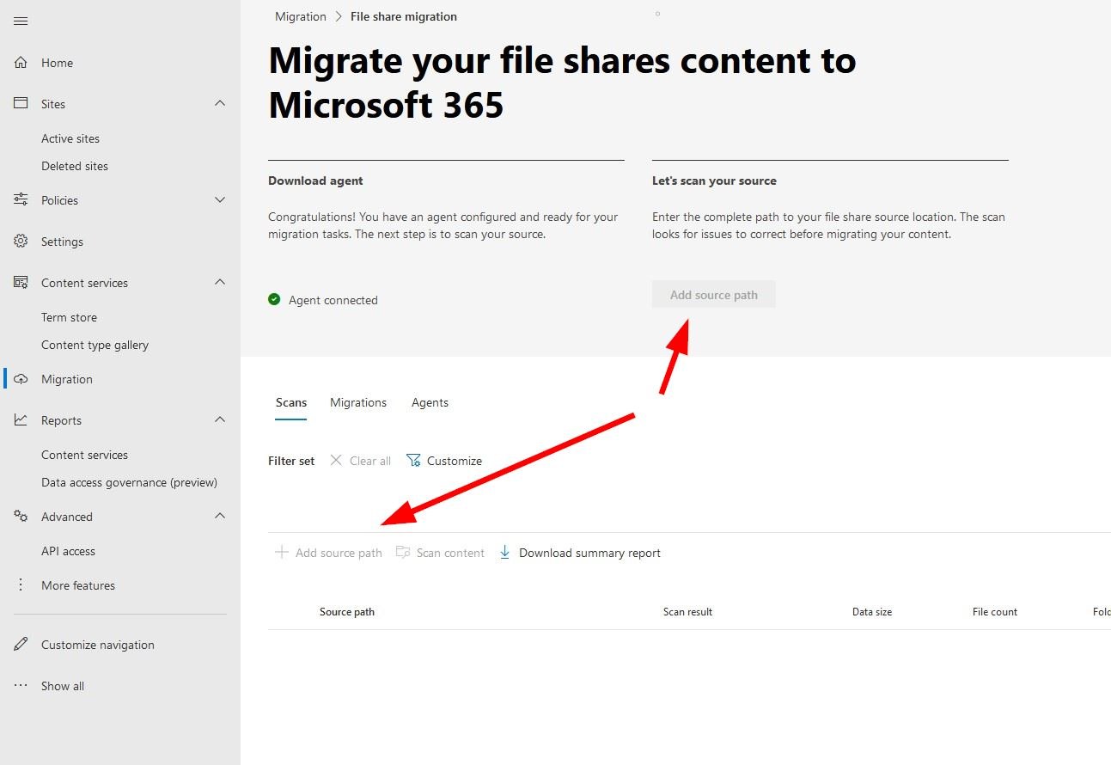
Task: Open More features
Action: click(x=78, y=585)
